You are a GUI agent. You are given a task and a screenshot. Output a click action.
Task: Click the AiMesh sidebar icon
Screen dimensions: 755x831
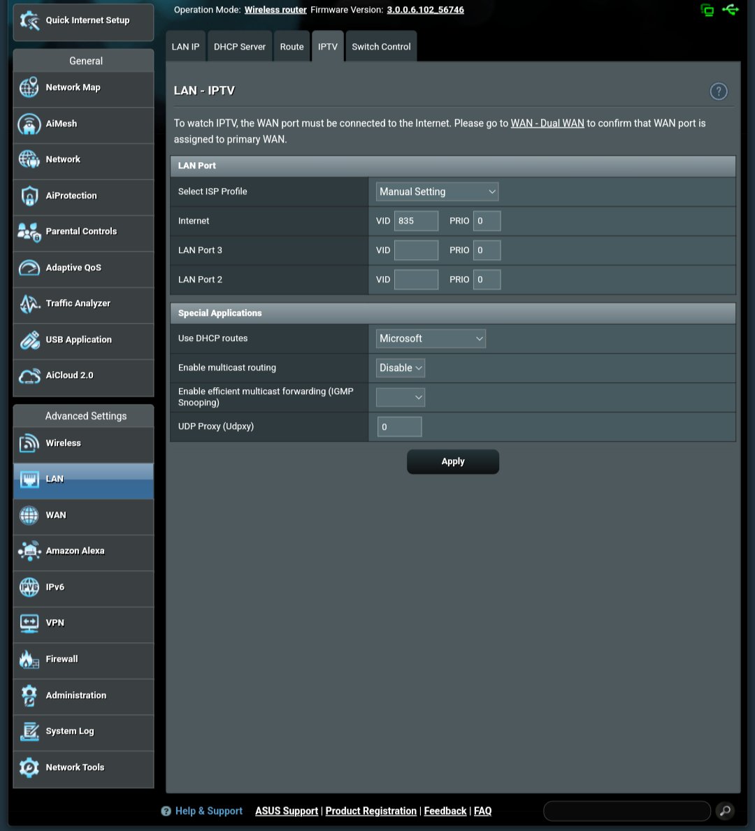tap(29, 124)
